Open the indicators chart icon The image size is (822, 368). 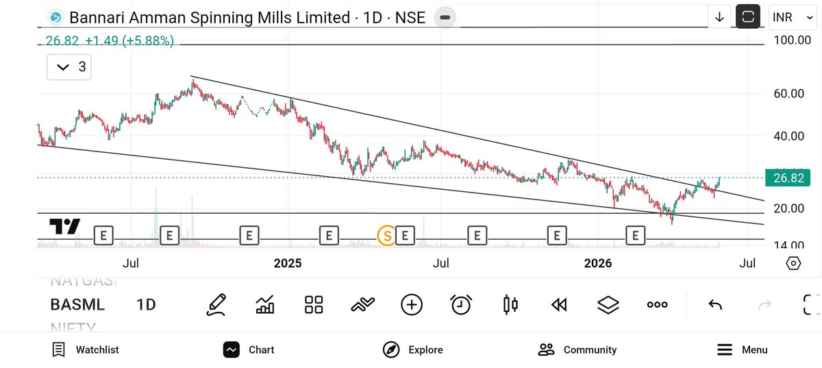coord(265,304)
